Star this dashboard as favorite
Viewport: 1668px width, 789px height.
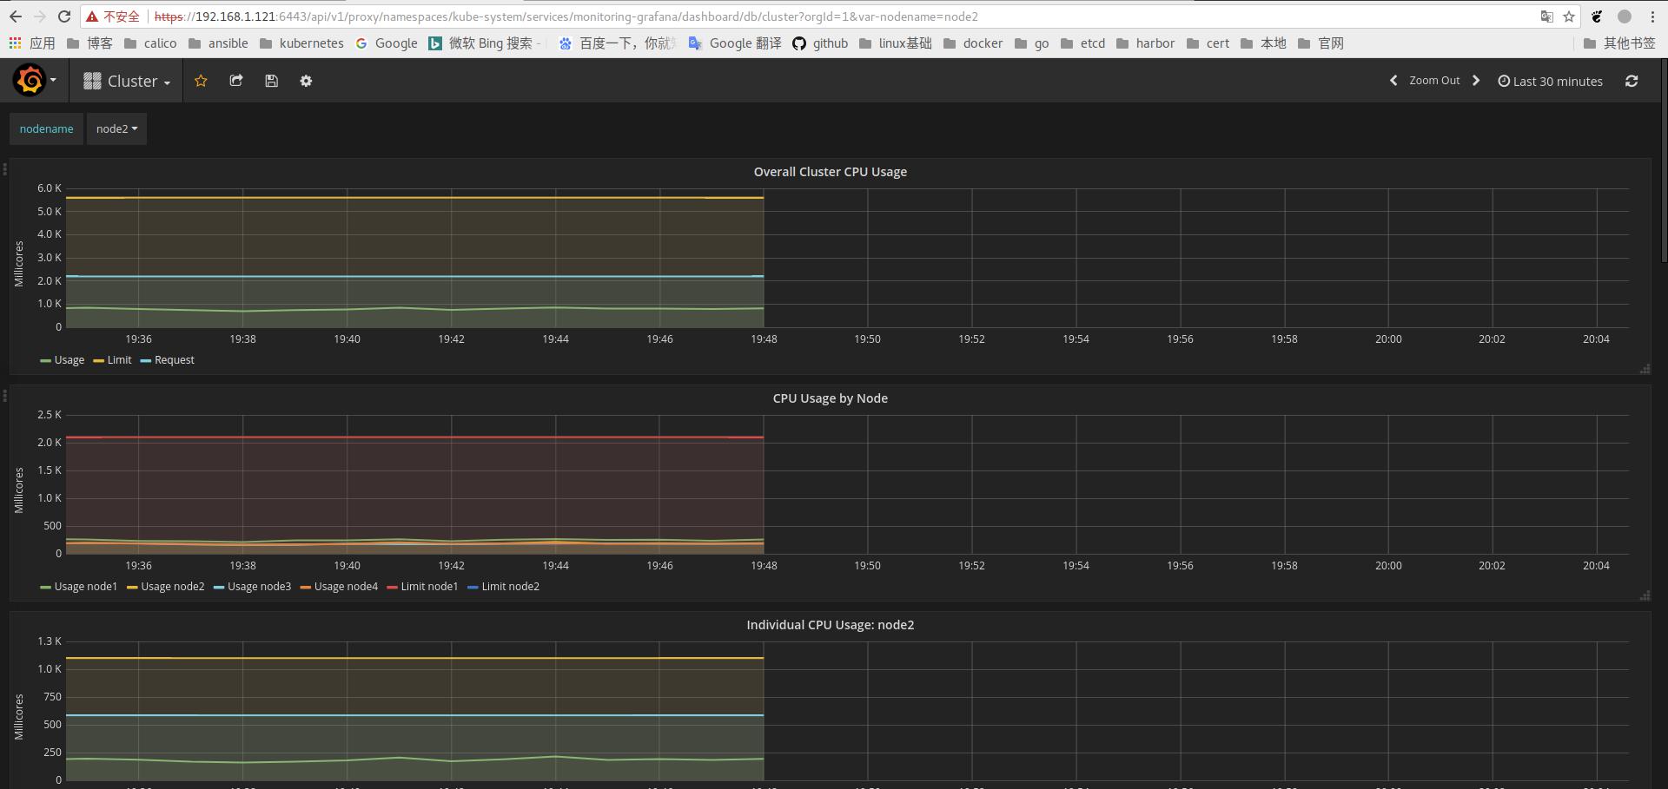[x=201, y=81]
